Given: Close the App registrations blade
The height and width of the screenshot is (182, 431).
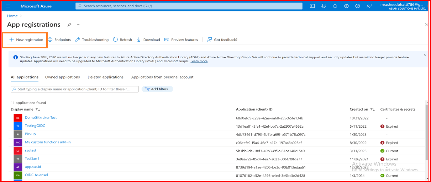Looking at the screenshot, I should point(427,25).
